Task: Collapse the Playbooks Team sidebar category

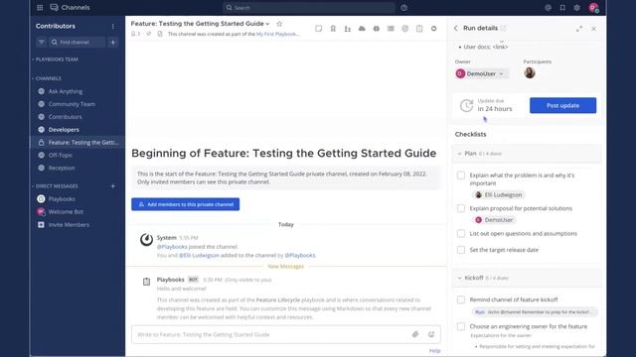Action: point(56,59)
